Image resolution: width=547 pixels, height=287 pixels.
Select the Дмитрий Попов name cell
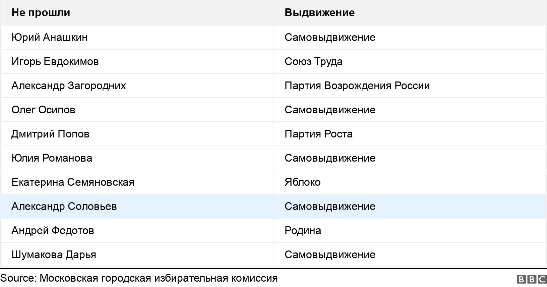[x=50, y=134]
